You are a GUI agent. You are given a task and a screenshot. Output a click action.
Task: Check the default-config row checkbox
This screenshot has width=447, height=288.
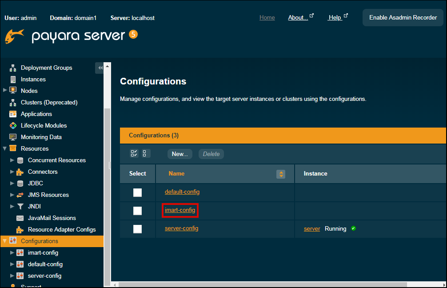(x=138, y=192)
